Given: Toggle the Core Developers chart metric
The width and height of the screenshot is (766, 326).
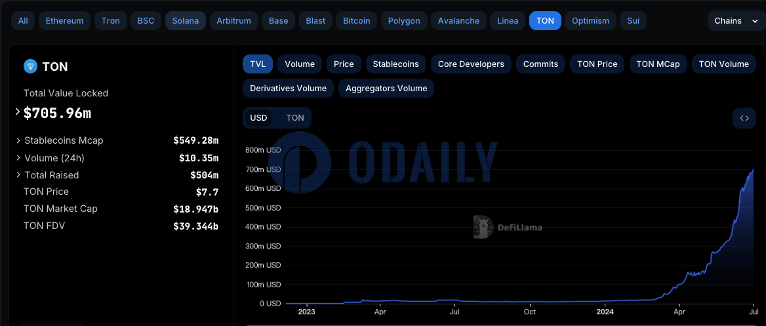Looking at the screenshot, I should coord(471,64).
